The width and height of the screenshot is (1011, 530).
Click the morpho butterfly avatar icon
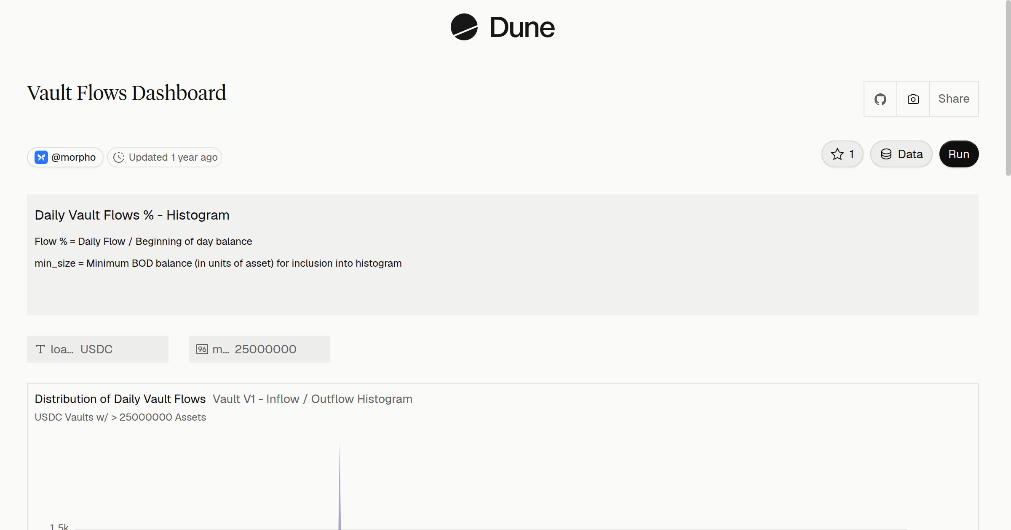(41, 157)
